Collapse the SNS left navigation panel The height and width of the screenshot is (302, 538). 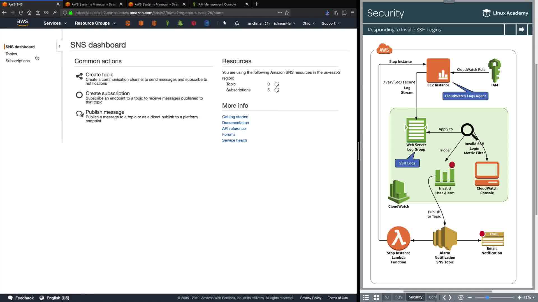click(59, 46)
